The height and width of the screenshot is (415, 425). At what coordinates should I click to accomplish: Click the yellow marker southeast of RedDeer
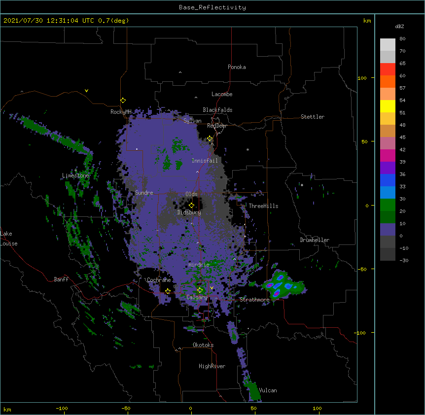tap(210, 138)
